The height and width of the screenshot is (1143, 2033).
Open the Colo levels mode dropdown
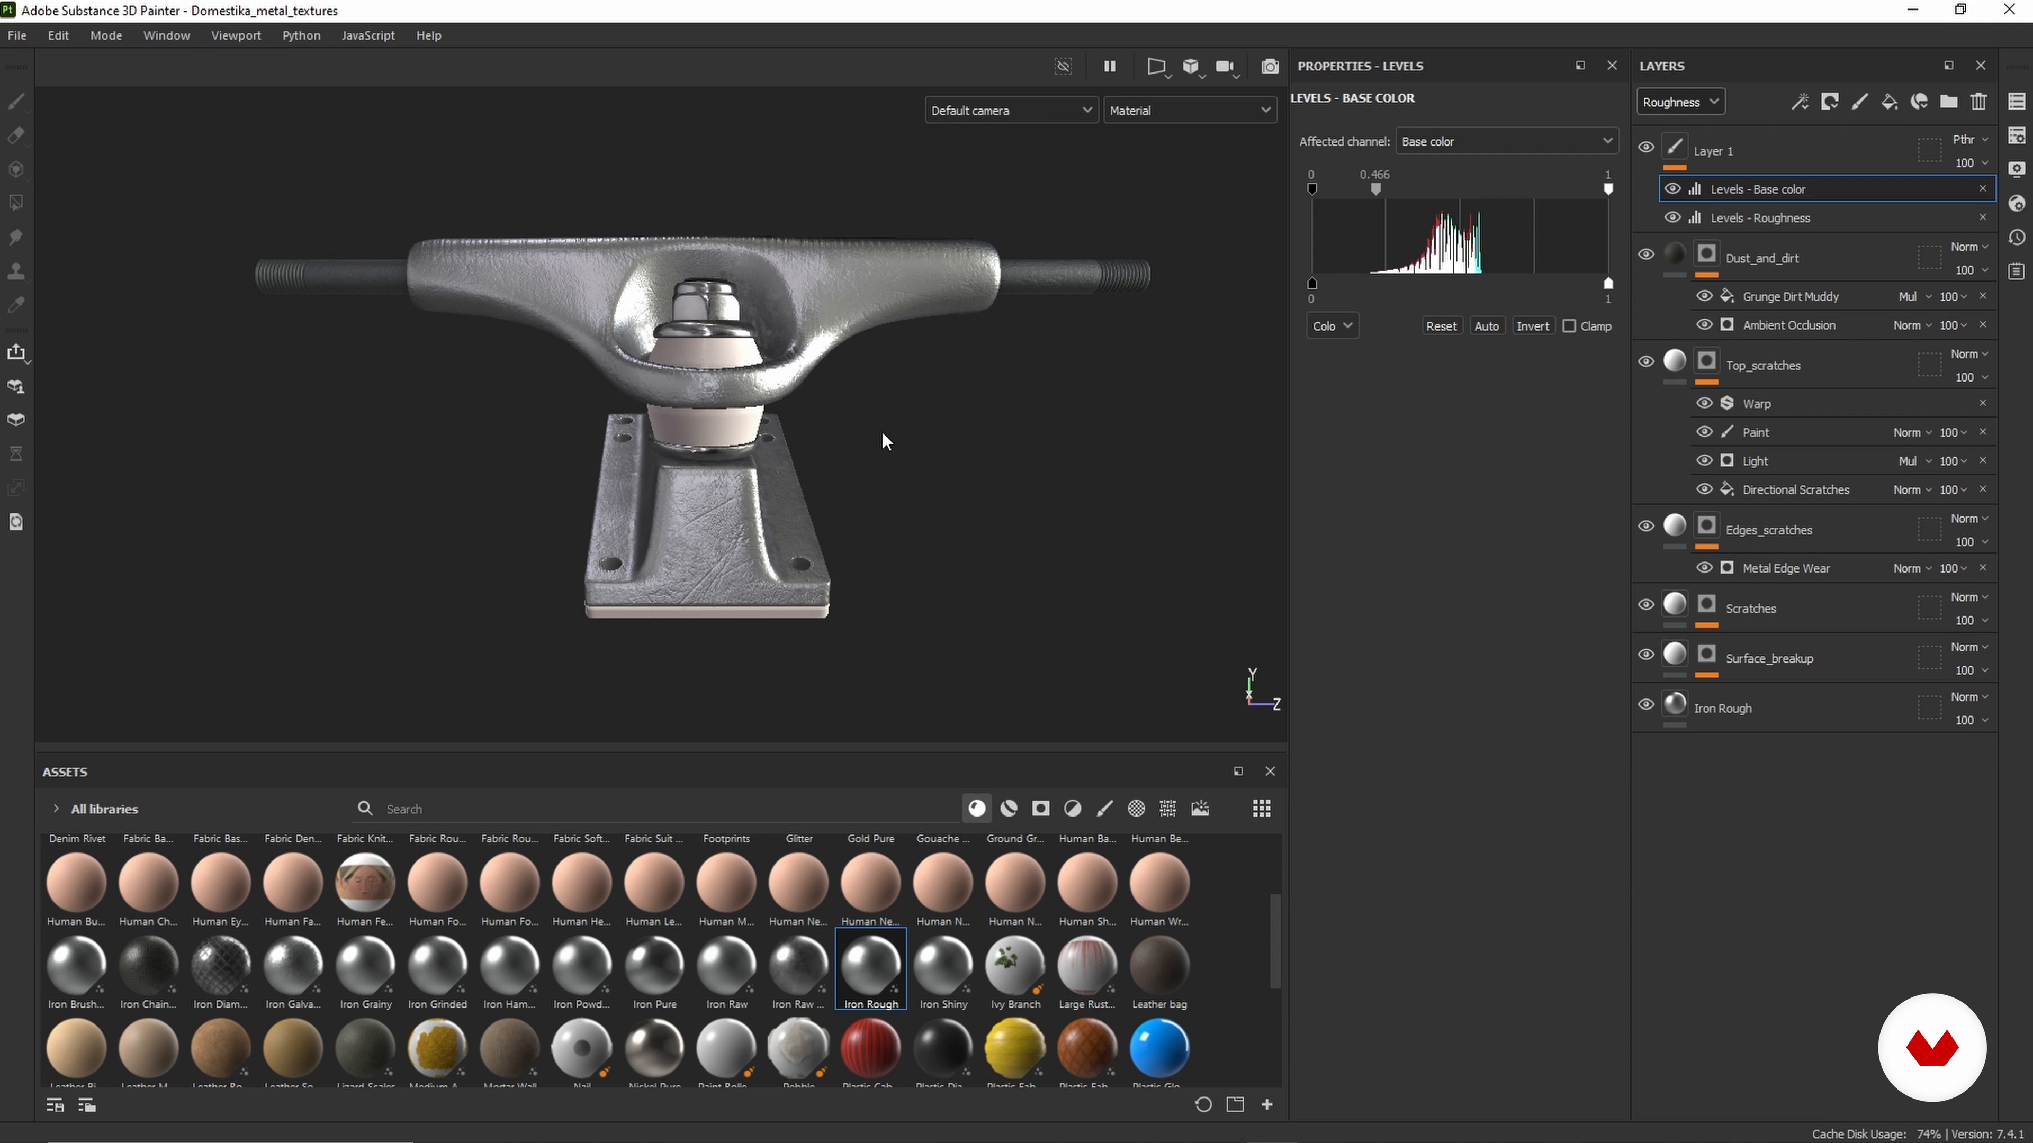(1332, 326)
